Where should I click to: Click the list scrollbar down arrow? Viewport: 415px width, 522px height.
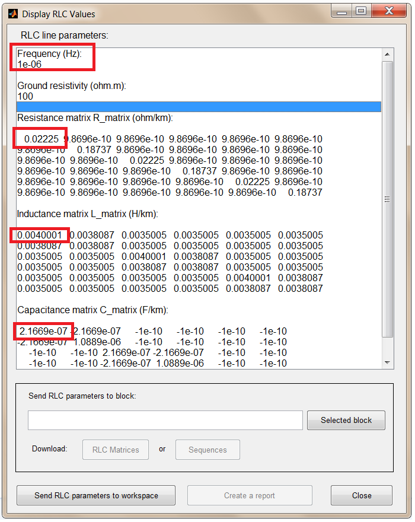[x=387, y=362]
